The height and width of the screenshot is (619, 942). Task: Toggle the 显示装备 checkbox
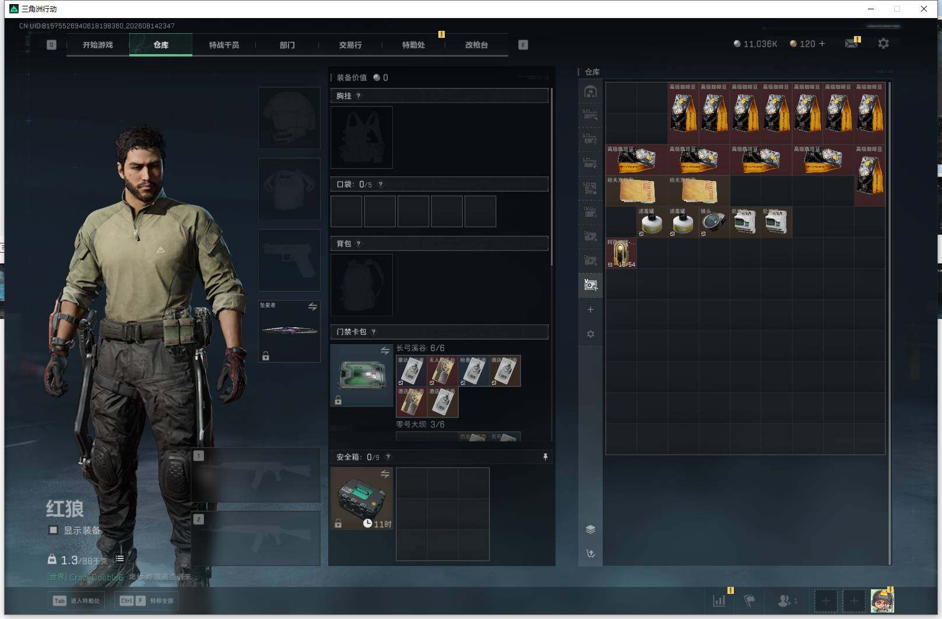coord(54,530)
